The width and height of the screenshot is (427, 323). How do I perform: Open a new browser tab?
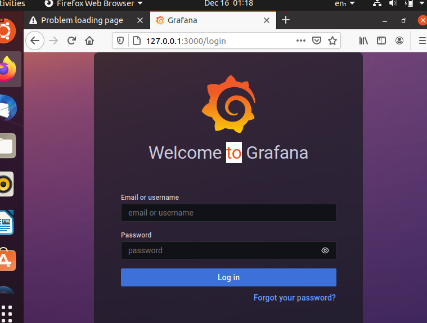(x=286, y=20)
